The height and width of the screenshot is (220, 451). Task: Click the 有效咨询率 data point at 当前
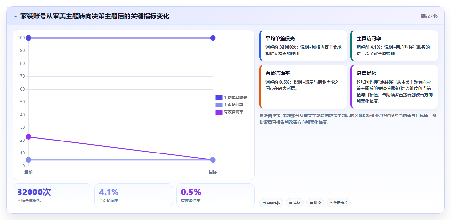(28, 137)
